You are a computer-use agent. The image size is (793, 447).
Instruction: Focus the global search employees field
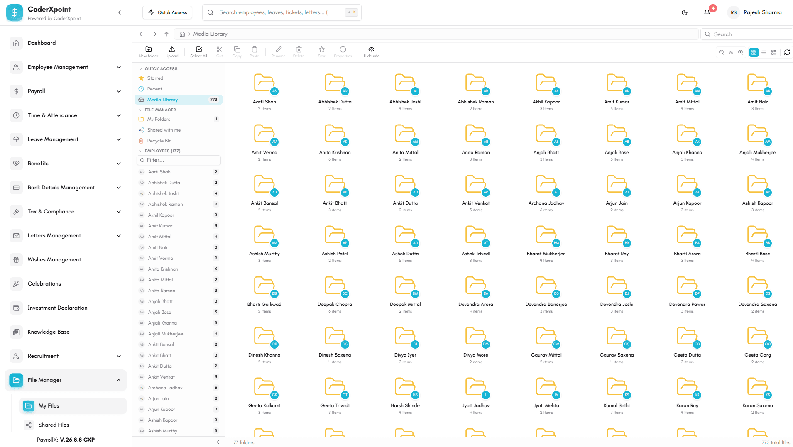pos(281,12)
